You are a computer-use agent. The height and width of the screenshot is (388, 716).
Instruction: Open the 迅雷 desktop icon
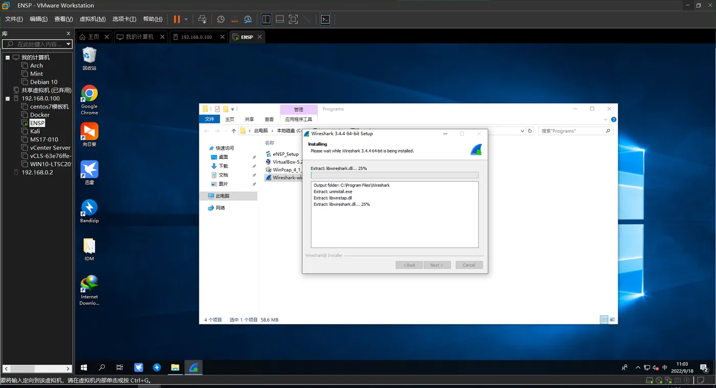[x=89, y=173]
